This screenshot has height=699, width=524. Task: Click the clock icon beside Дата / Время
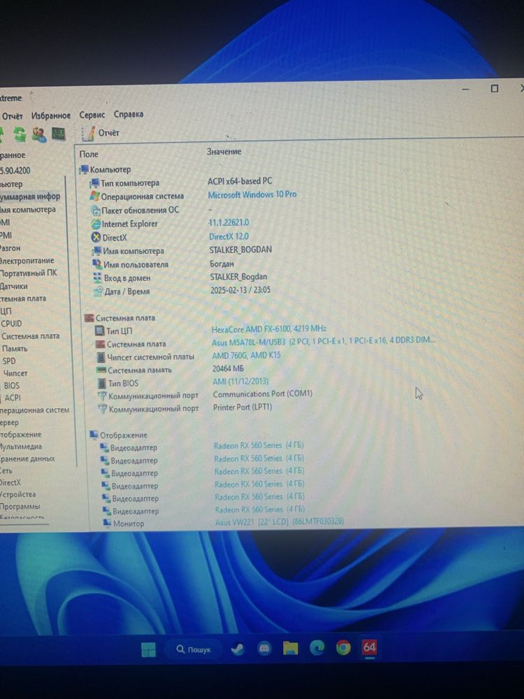click(98, 291)
